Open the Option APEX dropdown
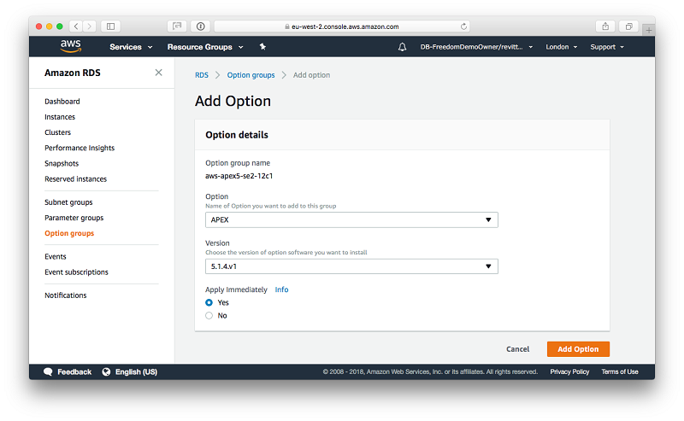Image resolution: width=684 pixels, height=421 pixels. pos(351,219)
